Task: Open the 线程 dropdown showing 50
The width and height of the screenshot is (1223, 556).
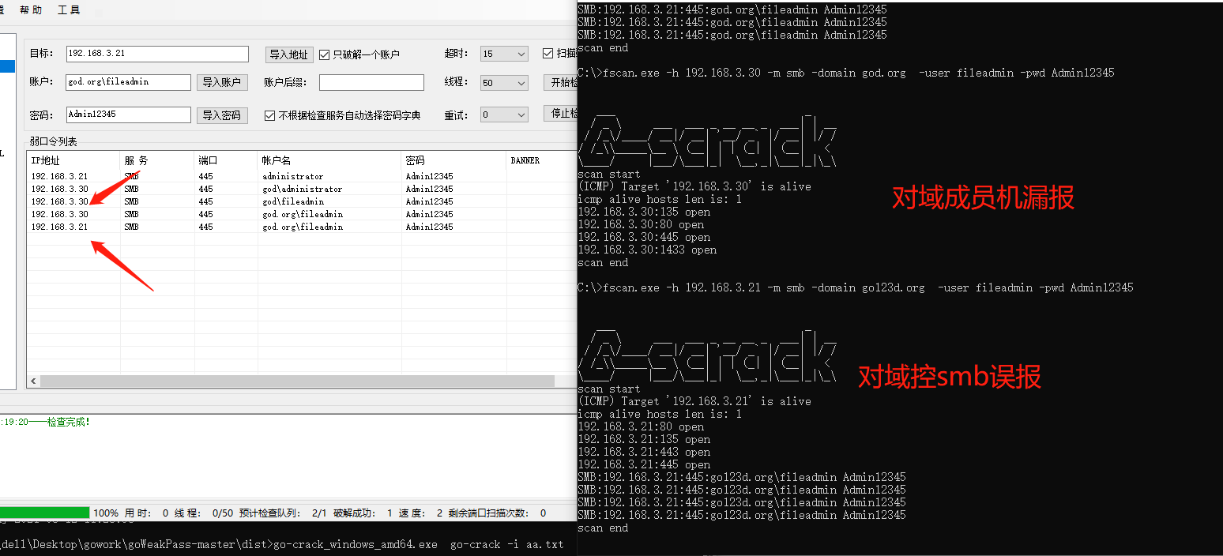Action: point(504,82)
